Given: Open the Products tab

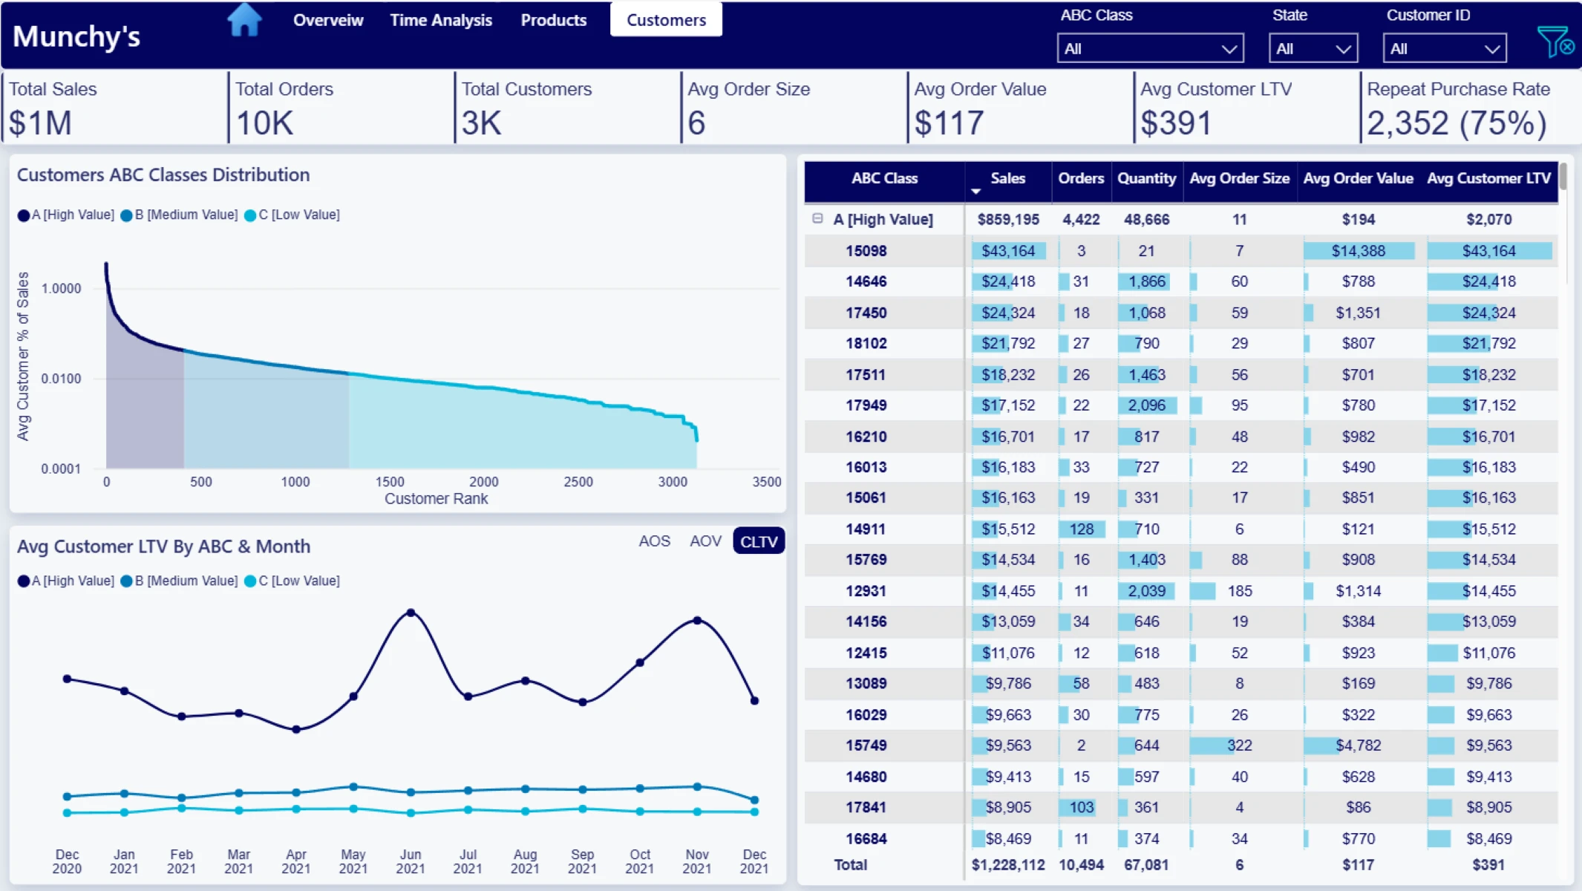Looking at the screenshot, I should click(x=553, y=20).
